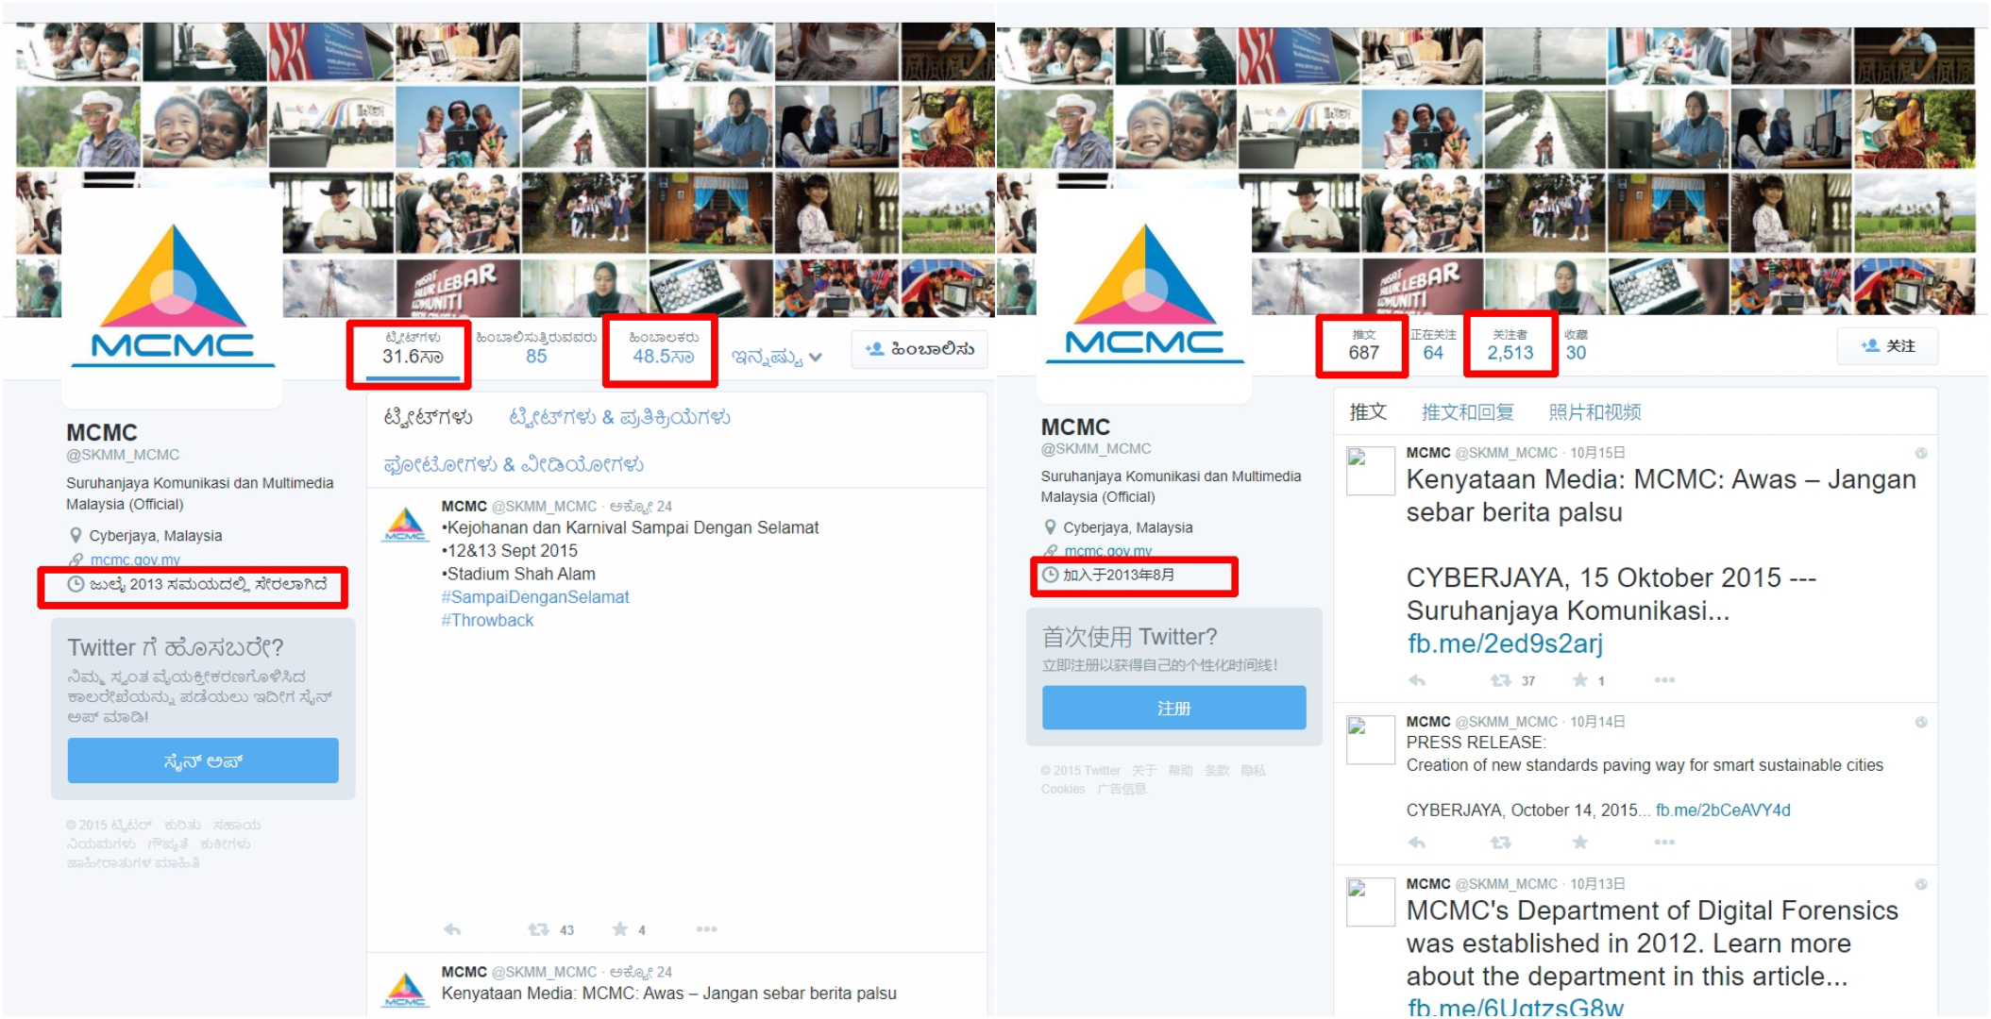The image size is (1991, 1019).
Task: Open the MCMC profile logo on the Chinese page
Action: click(x=1145, y=294)
